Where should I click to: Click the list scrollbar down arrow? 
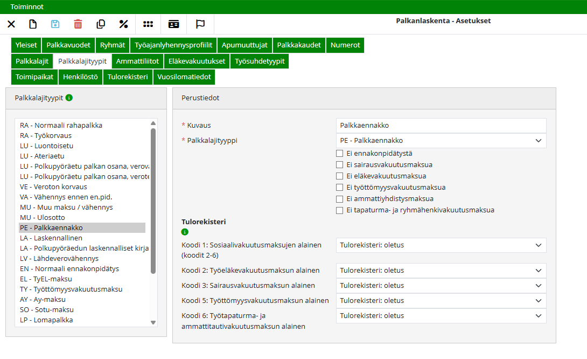pos(153,322)
